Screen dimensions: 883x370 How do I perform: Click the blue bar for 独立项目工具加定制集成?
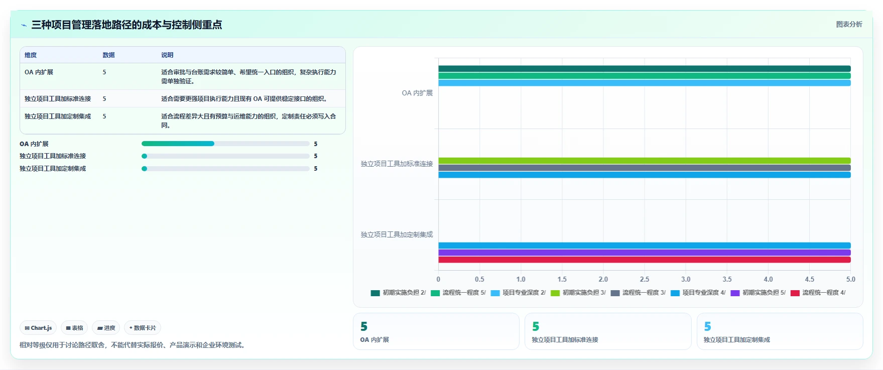tap(645, 245)
